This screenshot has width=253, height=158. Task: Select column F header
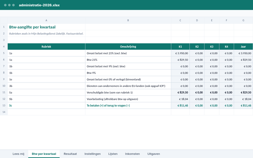[226, 20]
